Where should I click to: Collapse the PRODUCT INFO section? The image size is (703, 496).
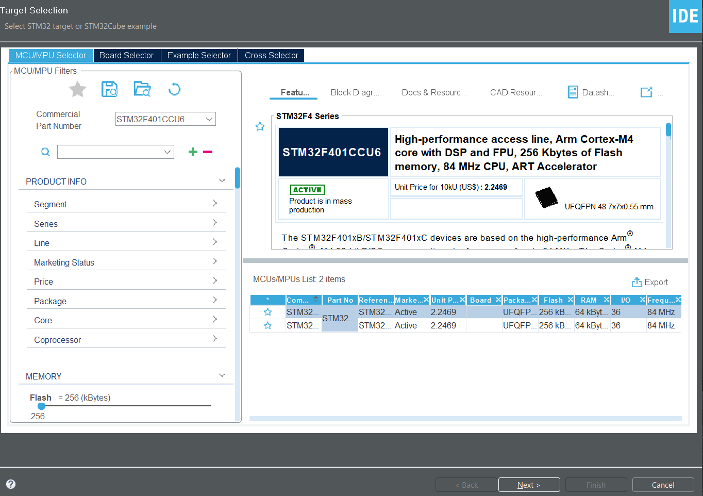coord(222,180)
